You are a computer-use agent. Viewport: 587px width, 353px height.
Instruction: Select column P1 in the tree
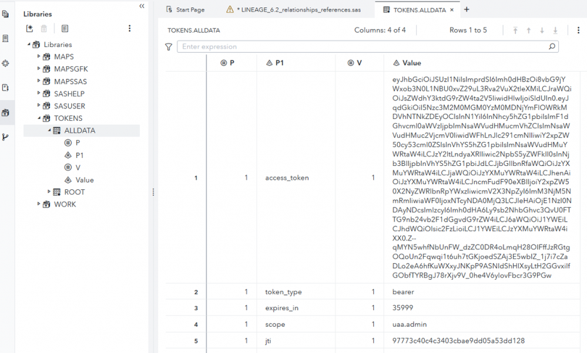click(79, 155)
